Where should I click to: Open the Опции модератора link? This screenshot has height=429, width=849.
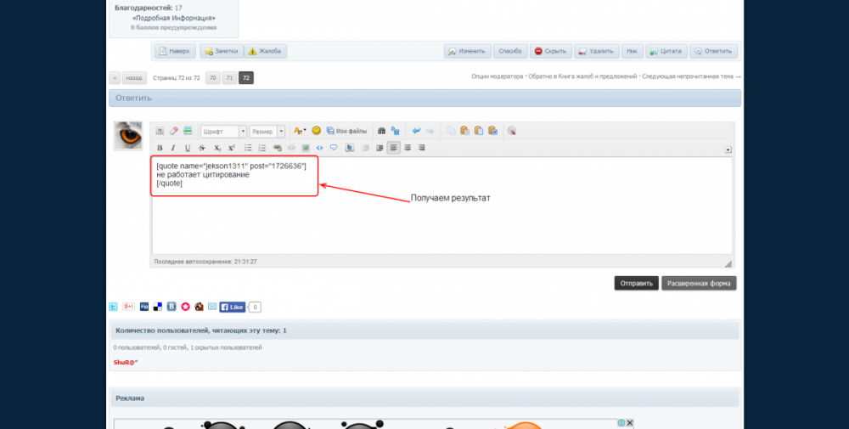pos(497,76)
